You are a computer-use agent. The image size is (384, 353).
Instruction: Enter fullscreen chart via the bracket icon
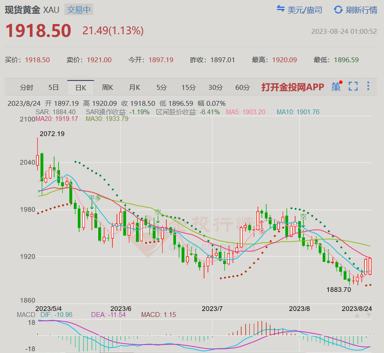(x=353, y=87)
